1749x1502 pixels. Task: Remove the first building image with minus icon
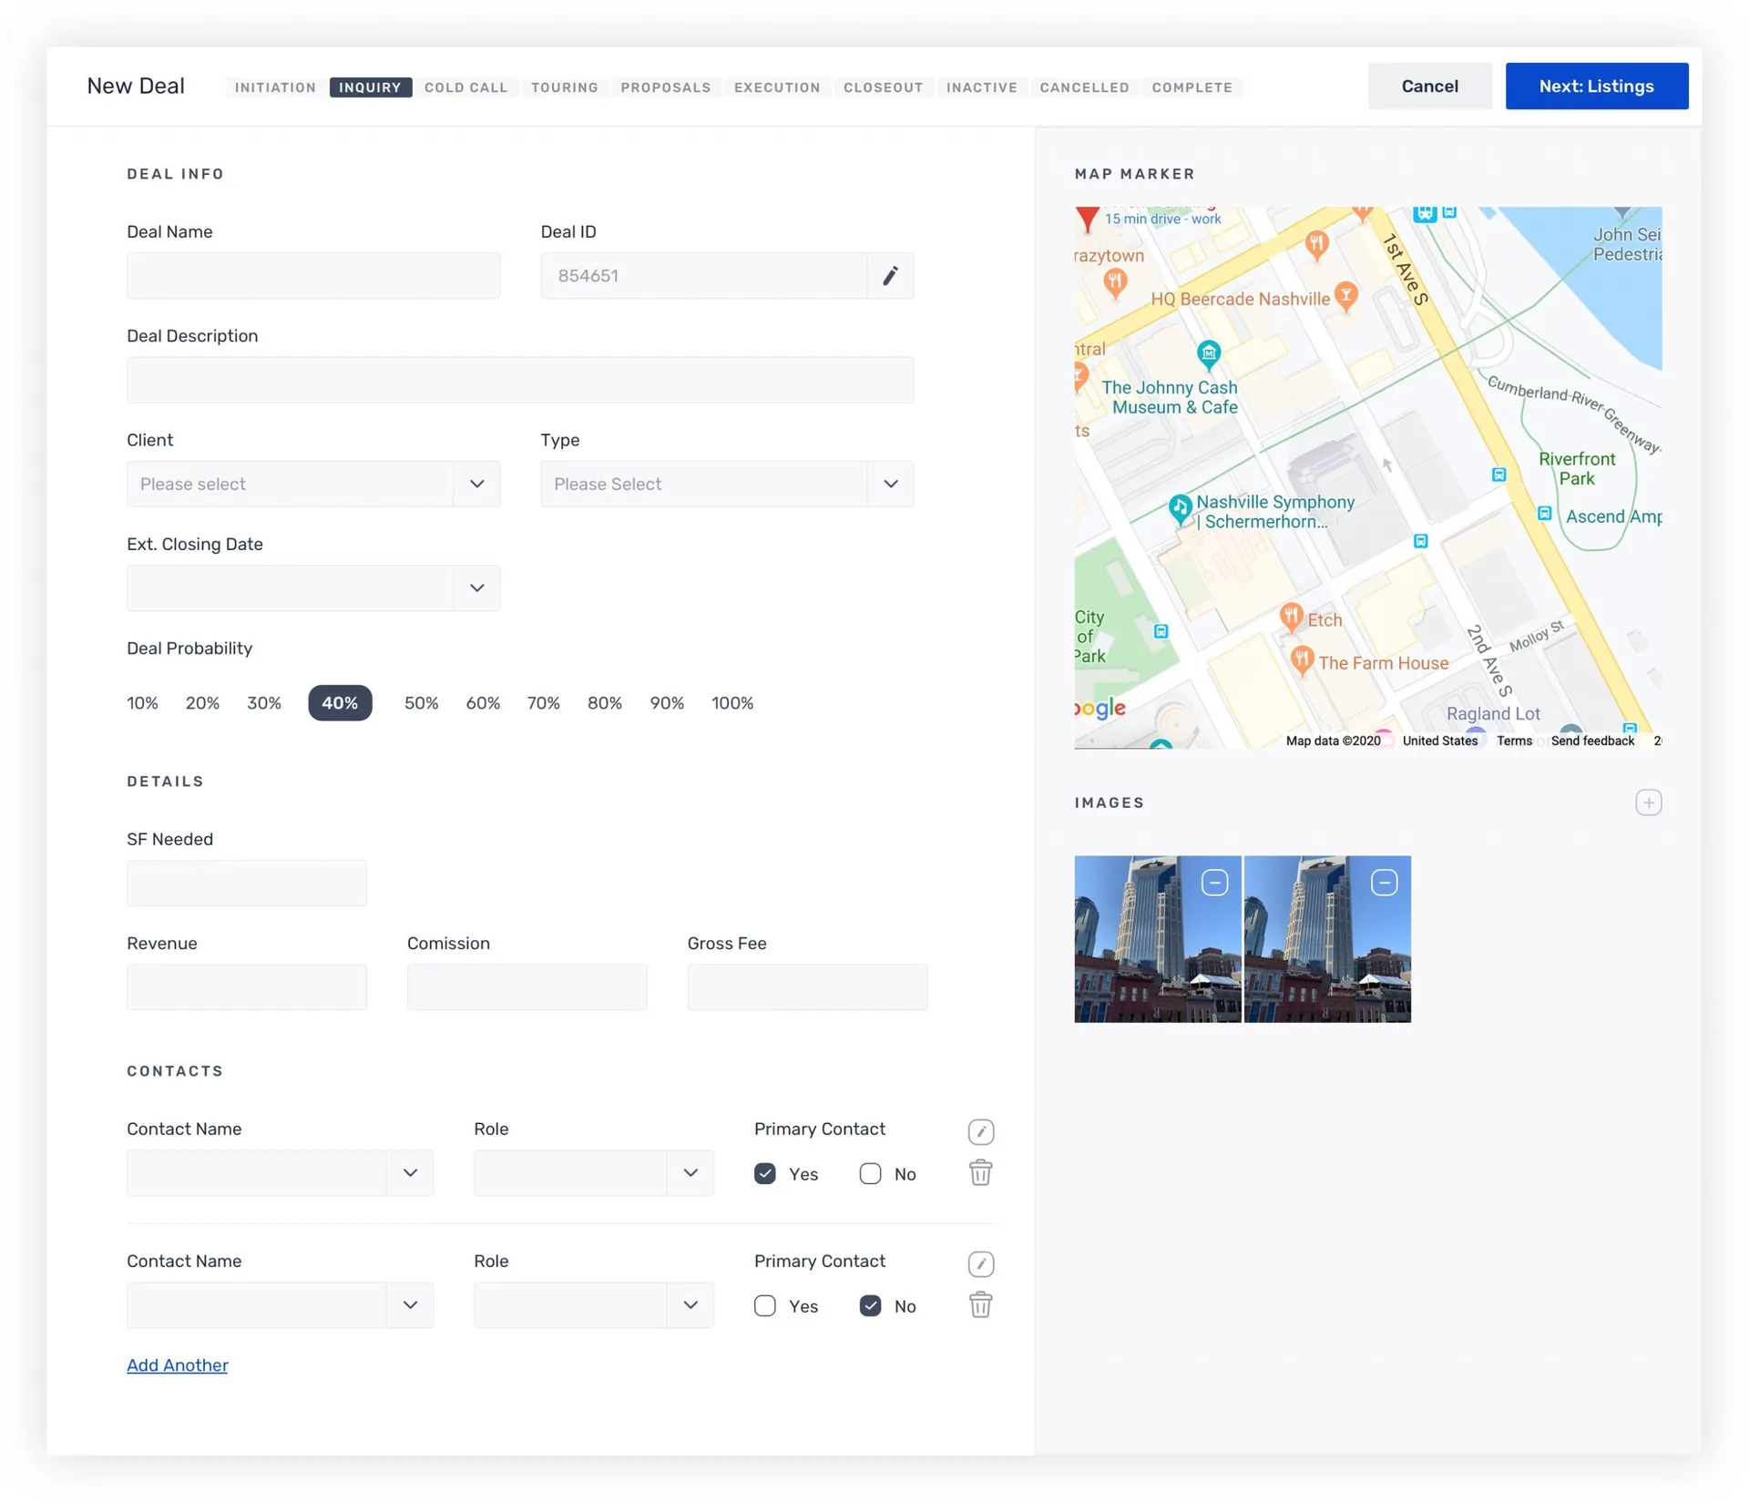coord(1214,883)
